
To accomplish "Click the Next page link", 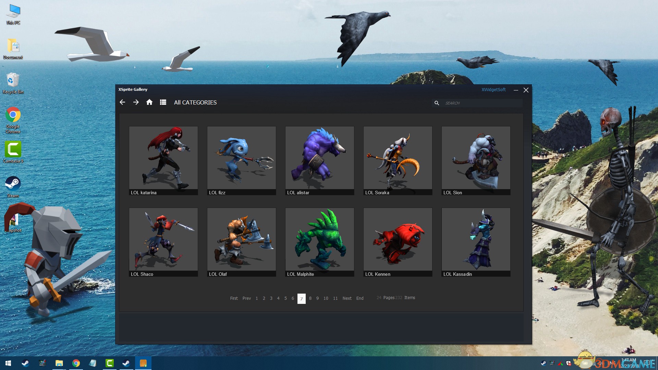I will pos(347,298).
